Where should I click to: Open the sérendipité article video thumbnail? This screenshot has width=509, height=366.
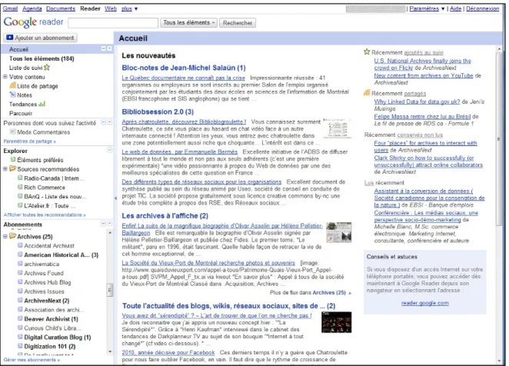point(337,322)
